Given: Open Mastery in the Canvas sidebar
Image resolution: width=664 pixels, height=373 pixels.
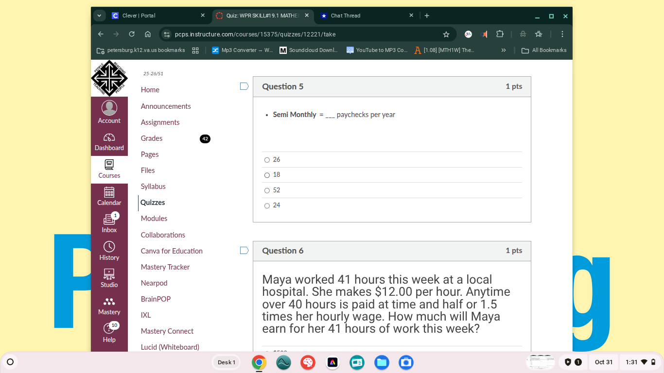Looking at the screenshot, I should [109, 306].
